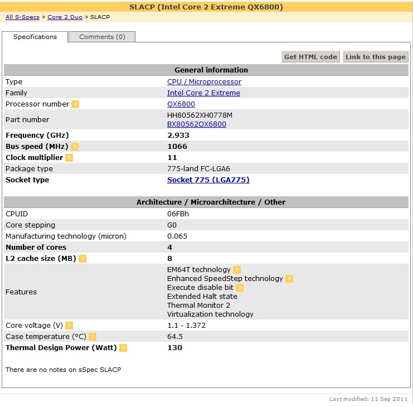Switch to the Comments (0) tab
The height and width of the screenshot is (407, 413).
[102, 37]
